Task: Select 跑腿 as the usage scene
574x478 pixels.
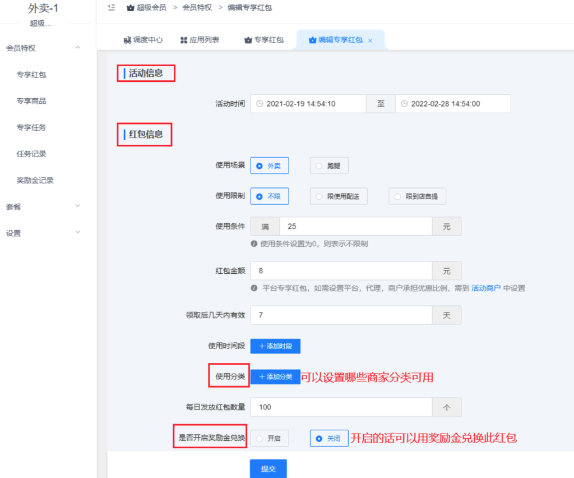Action: pyautogui.click(x=329, y=166)
